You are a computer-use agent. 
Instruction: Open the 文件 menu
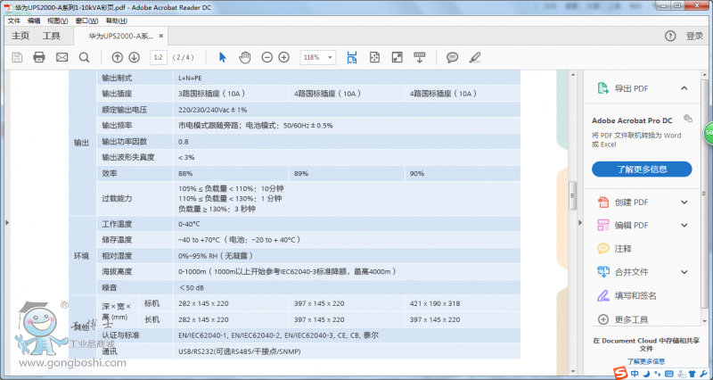tap(14, 21)
